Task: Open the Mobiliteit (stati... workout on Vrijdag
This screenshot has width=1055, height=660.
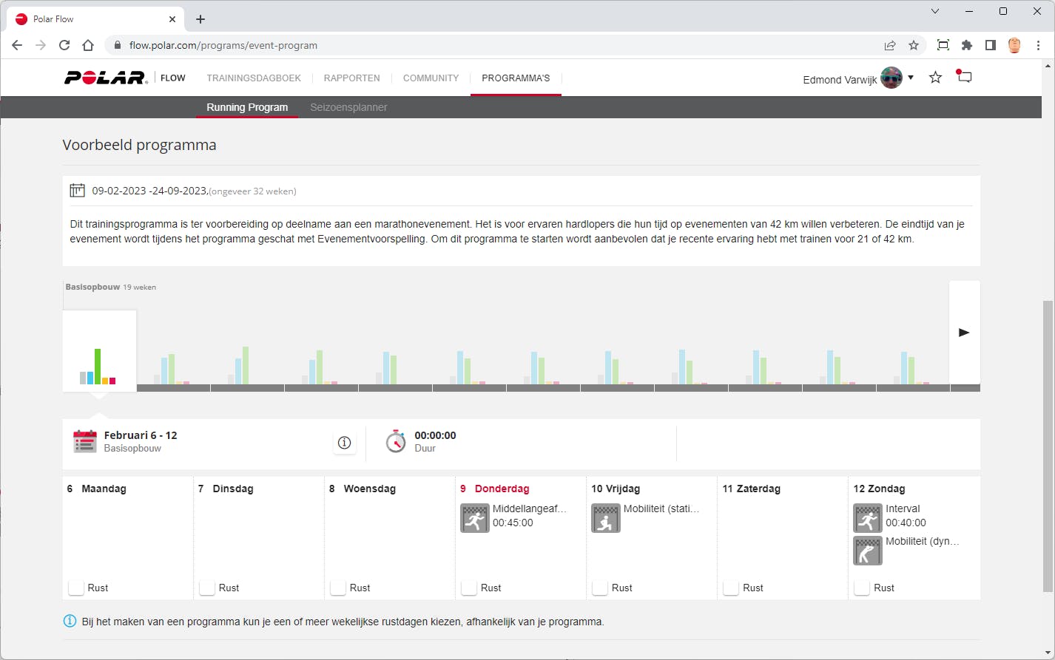Action: [661, 508]
